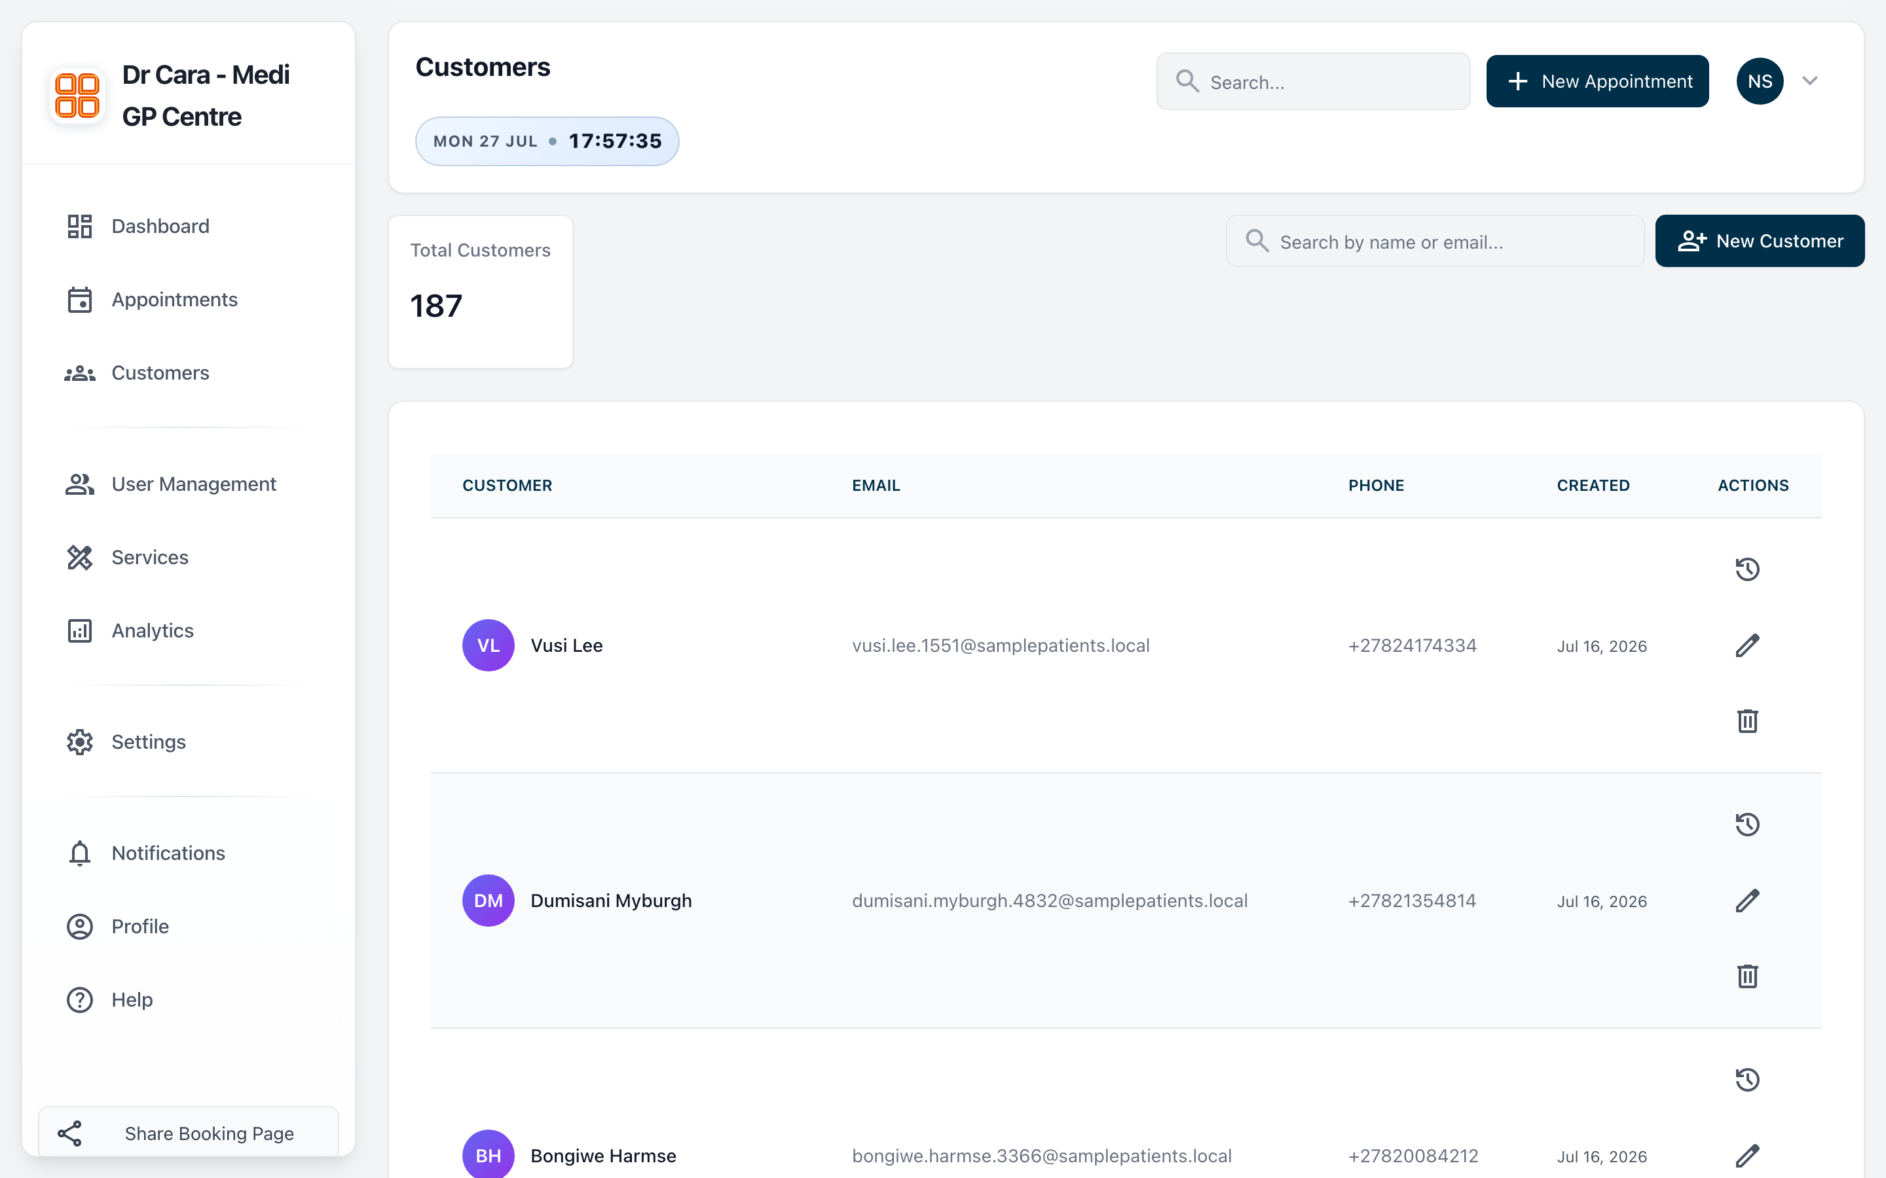This screenshot has height=1178, width=1886.
Task: View history for Dumisani Myburgh
Action: click(x=1747, y=825)
